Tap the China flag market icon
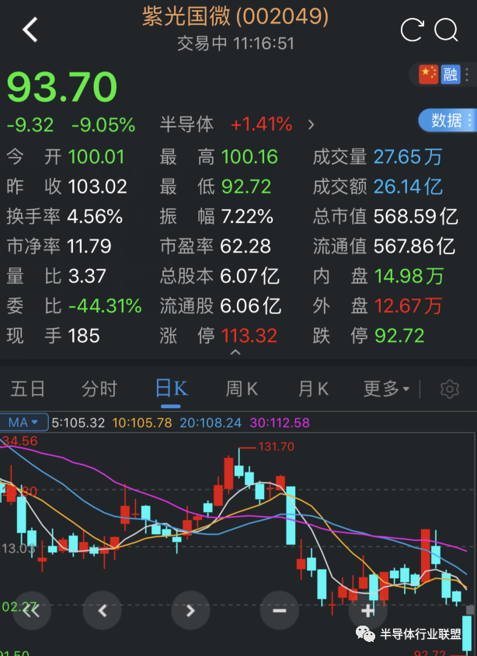This screenshot has width=477, height=656. click(429, 75)
